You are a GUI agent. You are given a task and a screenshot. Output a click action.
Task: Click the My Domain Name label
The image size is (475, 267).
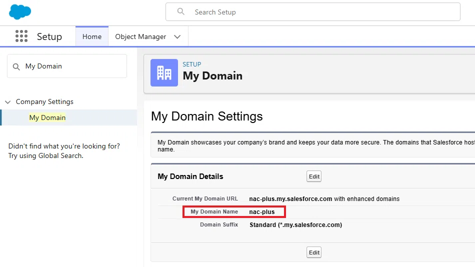[x=214, y=211]
